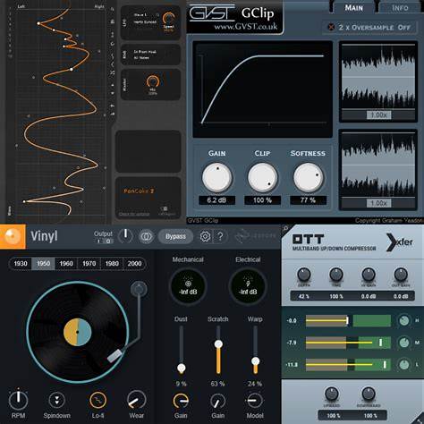Click the lower waveform 1.00x zoom label
The image size is (424, 424).
pos(378,203)
